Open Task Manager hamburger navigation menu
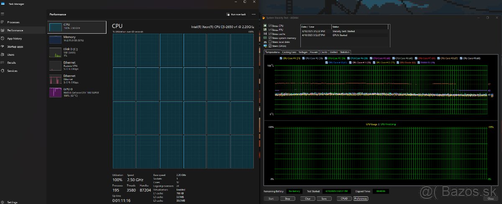This screenshot has width=502, height=204. (x=3, y=14)
